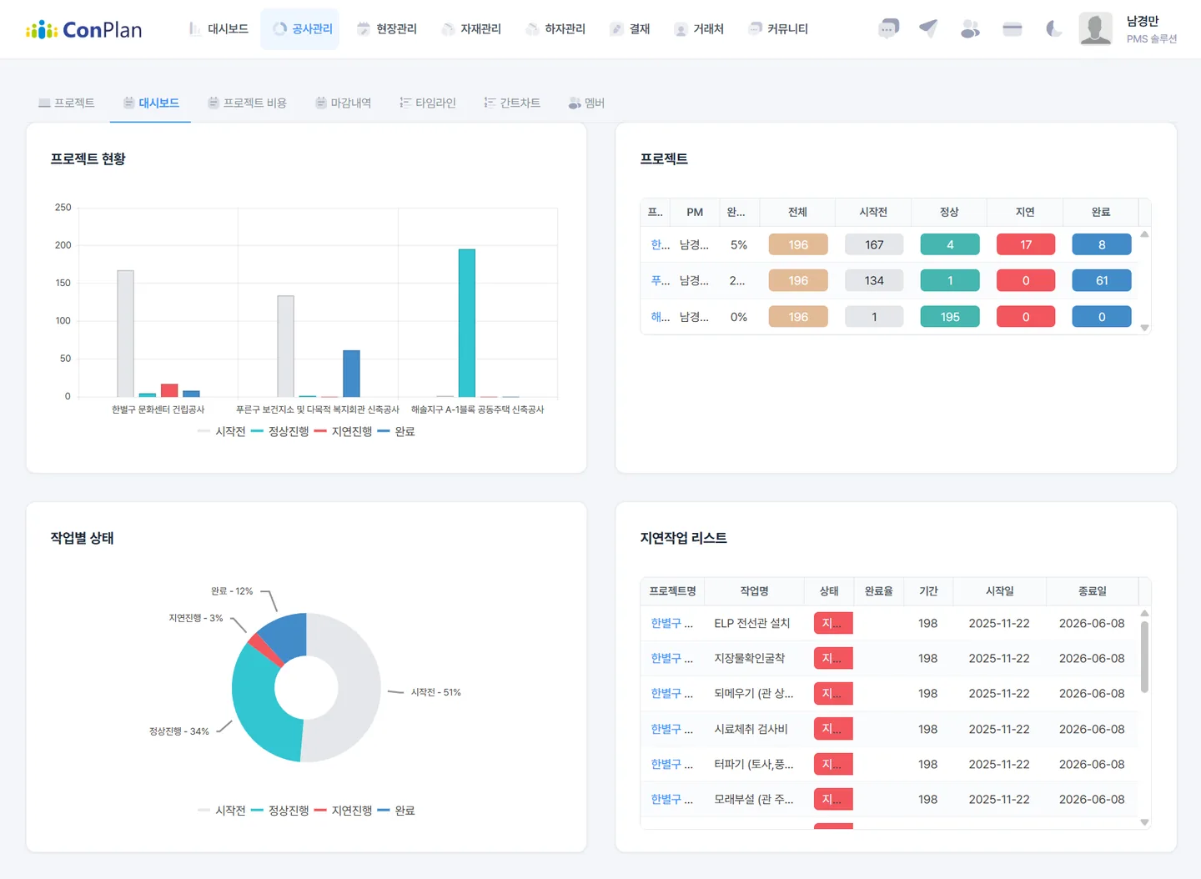Toggle 지연진행 legend in bar chart
The height and width of the screenshot is (879, 1201).
343,431
